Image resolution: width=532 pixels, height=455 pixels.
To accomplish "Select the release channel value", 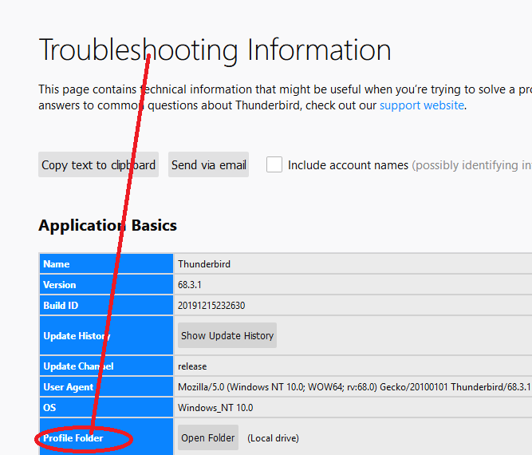I will (x=192, y=366).
